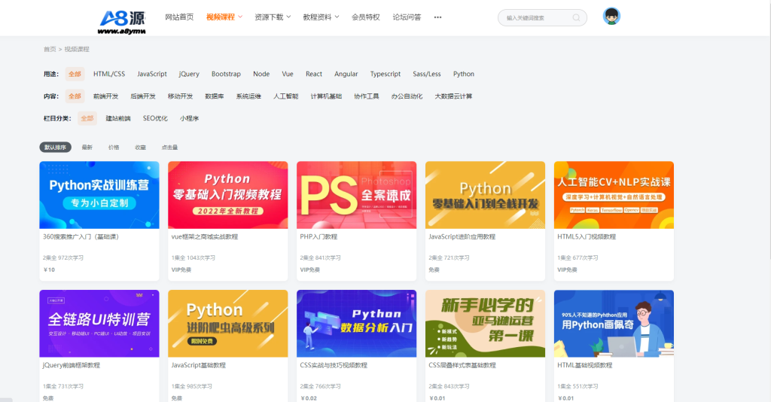Select 全部 in the 用途 filter row

point(75,75)
